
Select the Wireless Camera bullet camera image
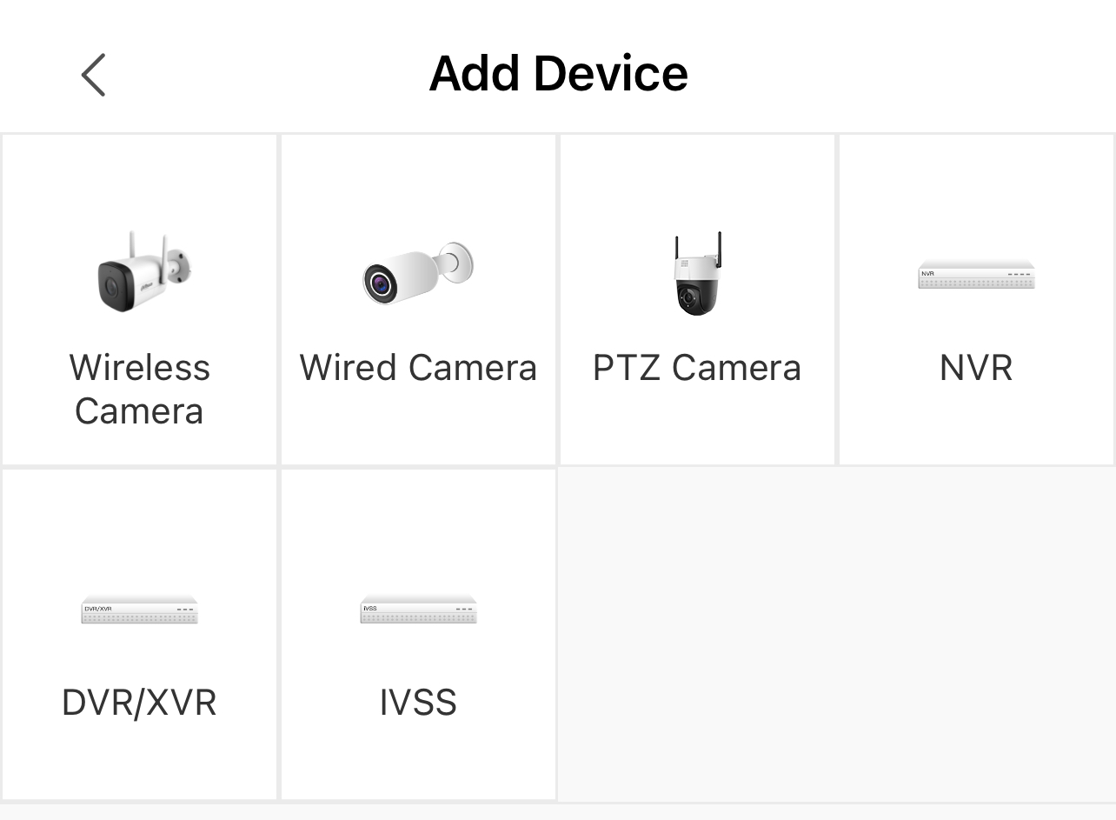click(143, 271)
